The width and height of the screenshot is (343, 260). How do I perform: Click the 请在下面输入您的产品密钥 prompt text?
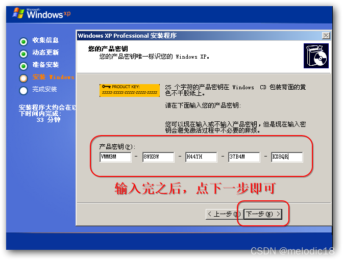point(203,106)
